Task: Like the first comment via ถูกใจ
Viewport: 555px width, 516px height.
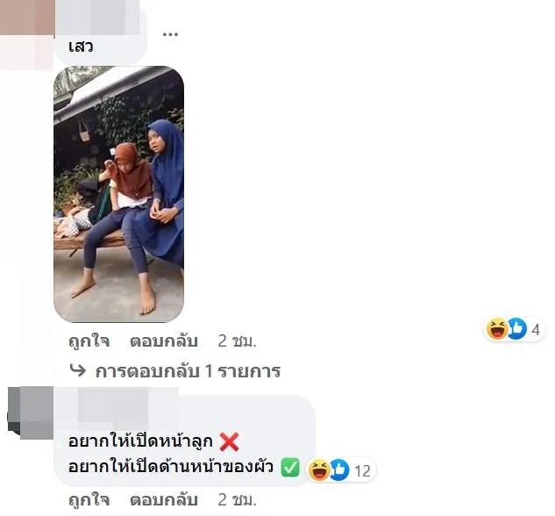Action: click(x=89, y=340)
